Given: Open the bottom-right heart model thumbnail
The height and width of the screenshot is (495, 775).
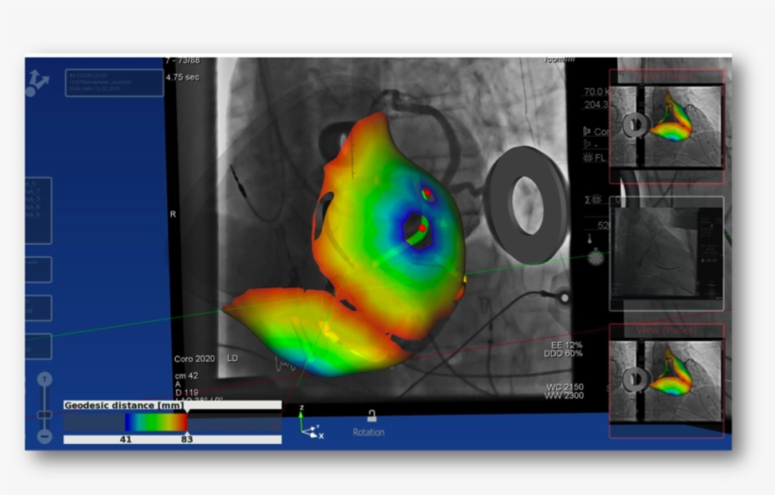Looking at the screenshot, I should [666, 380].
